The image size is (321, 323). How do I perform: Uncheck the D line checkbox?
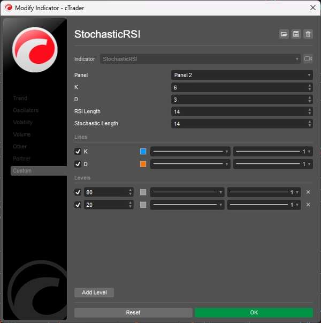(x=78, y=164)
